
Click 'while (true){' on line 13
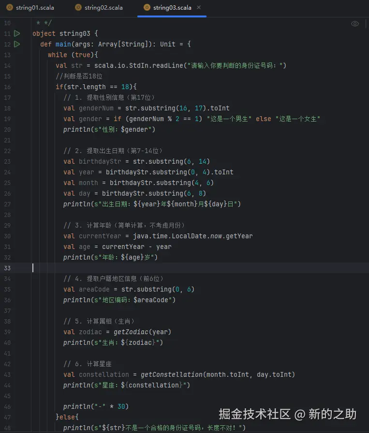coord(73,55)
